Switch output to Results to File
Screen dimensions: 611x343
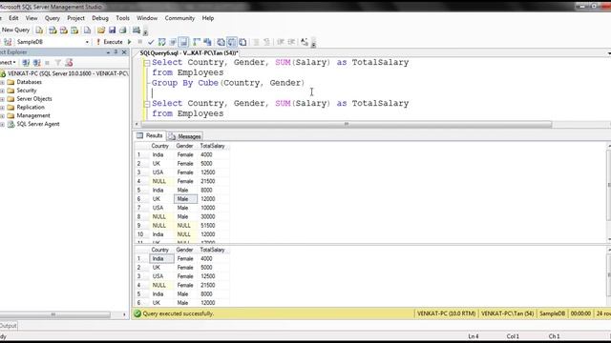[x=242, y=42]
